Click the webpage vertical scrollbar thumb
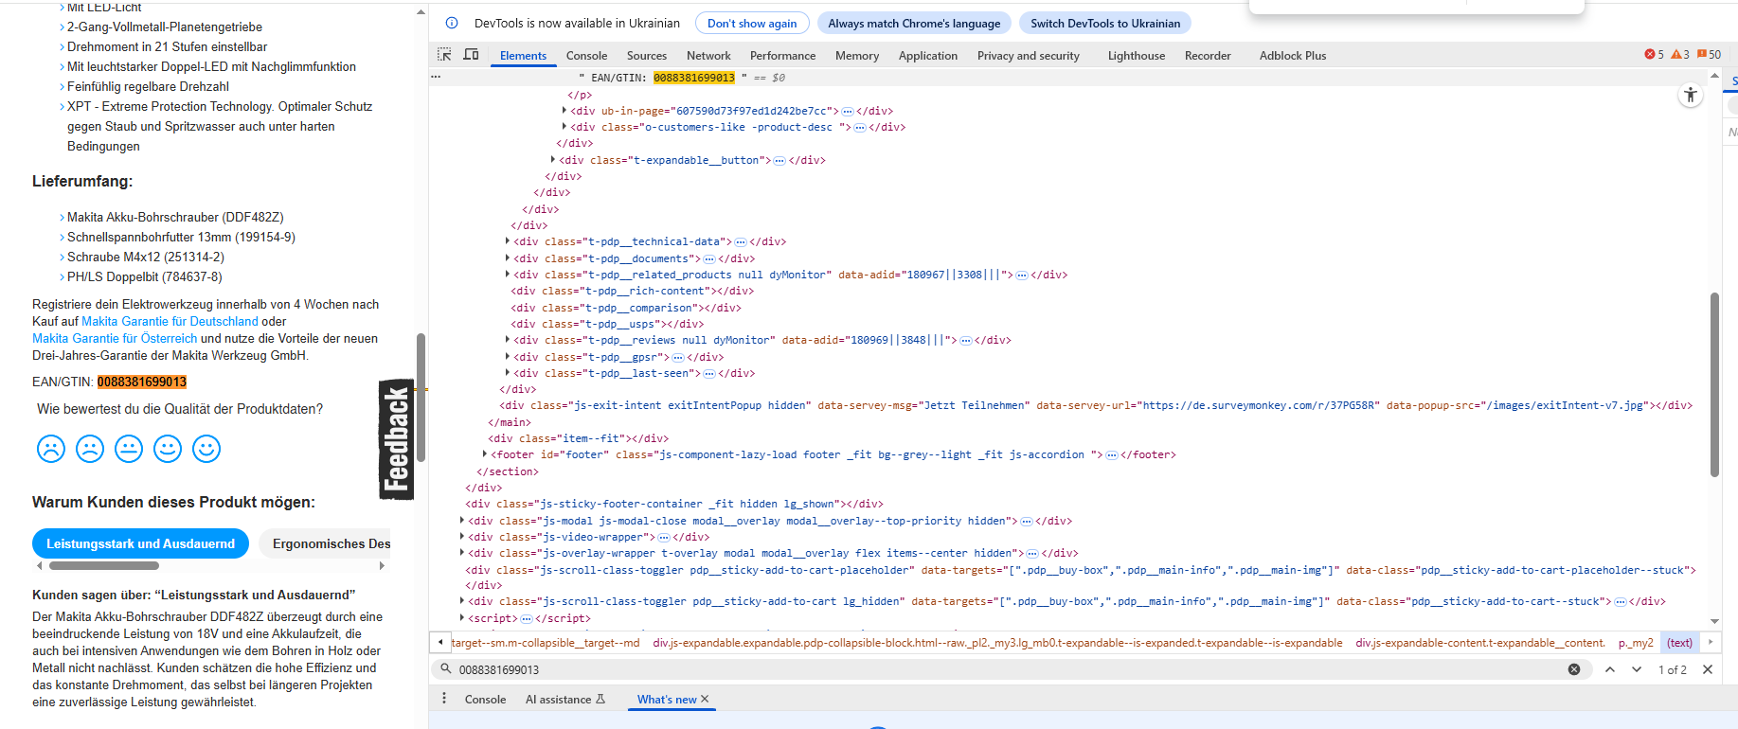The width and height of the screenshot is (1738, 729). point(421,397)
